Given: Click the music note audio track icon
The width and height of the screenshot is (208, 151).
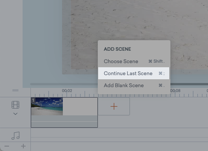Looking at the screenshot, I should (15, 136).
